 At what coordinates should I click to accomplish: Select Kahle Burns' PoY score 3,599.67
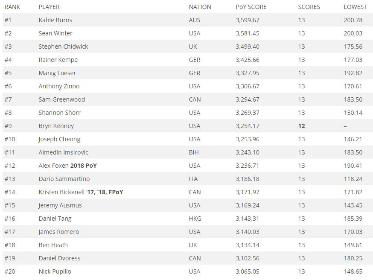coord(247,20)
